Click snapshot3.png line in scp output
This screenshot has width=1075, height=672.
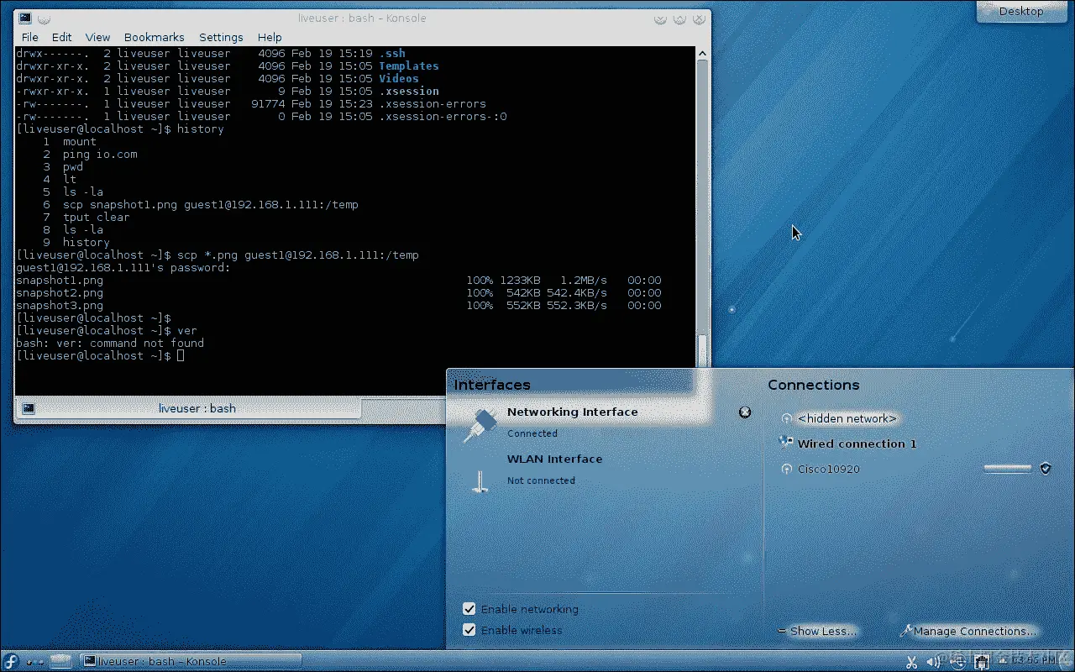tap(338, 306)
